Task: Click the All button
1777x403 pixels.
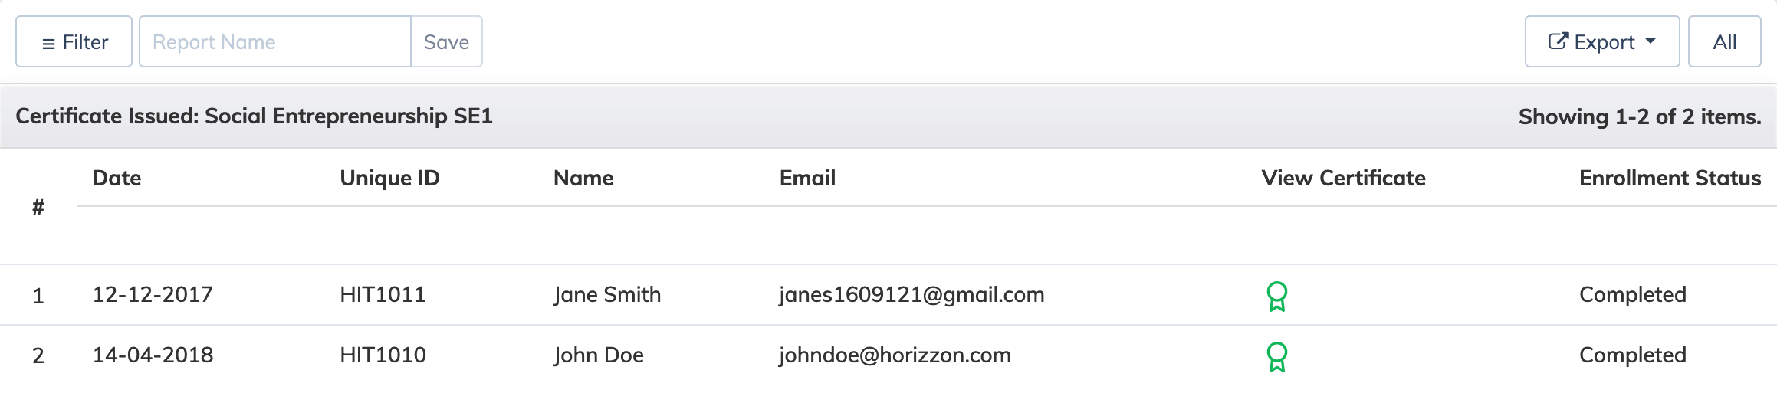Action: (x=1724, y=41)
